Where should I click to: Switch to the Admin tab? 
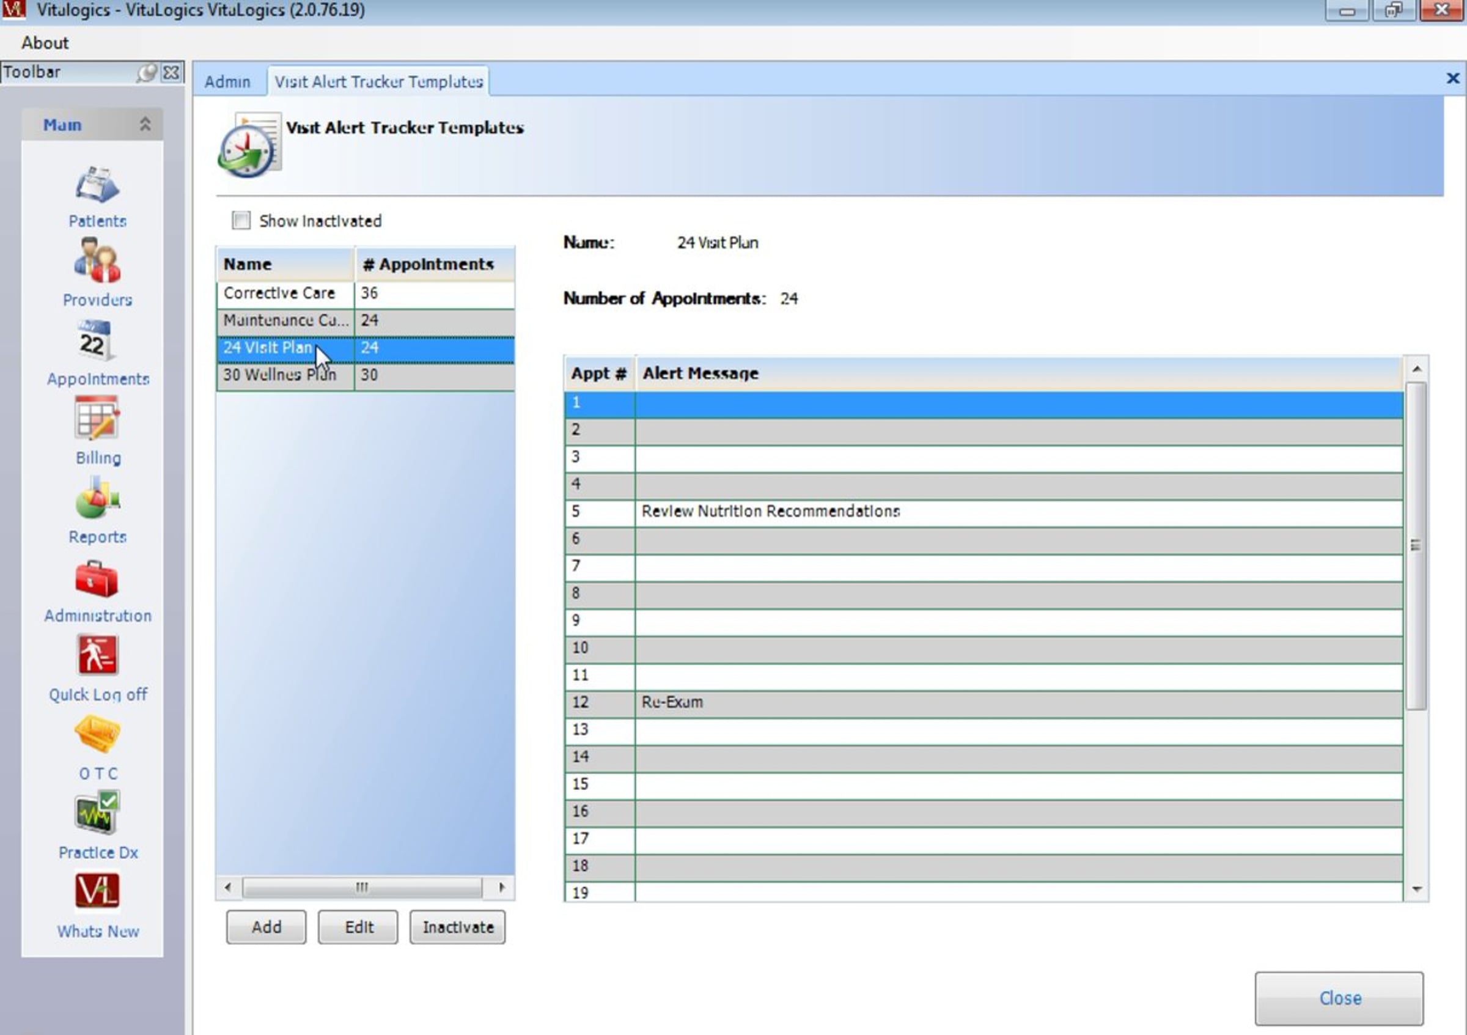(227, 82)
